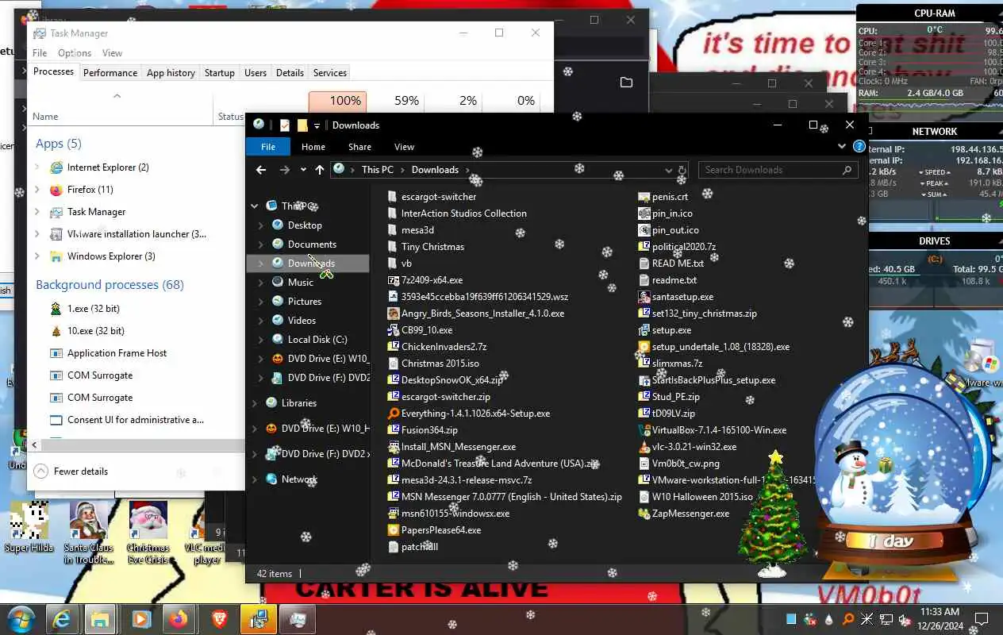1003x635 pixels.
Task: Select the escargot-switcher folder icon
Action: (x=393, y=197)
